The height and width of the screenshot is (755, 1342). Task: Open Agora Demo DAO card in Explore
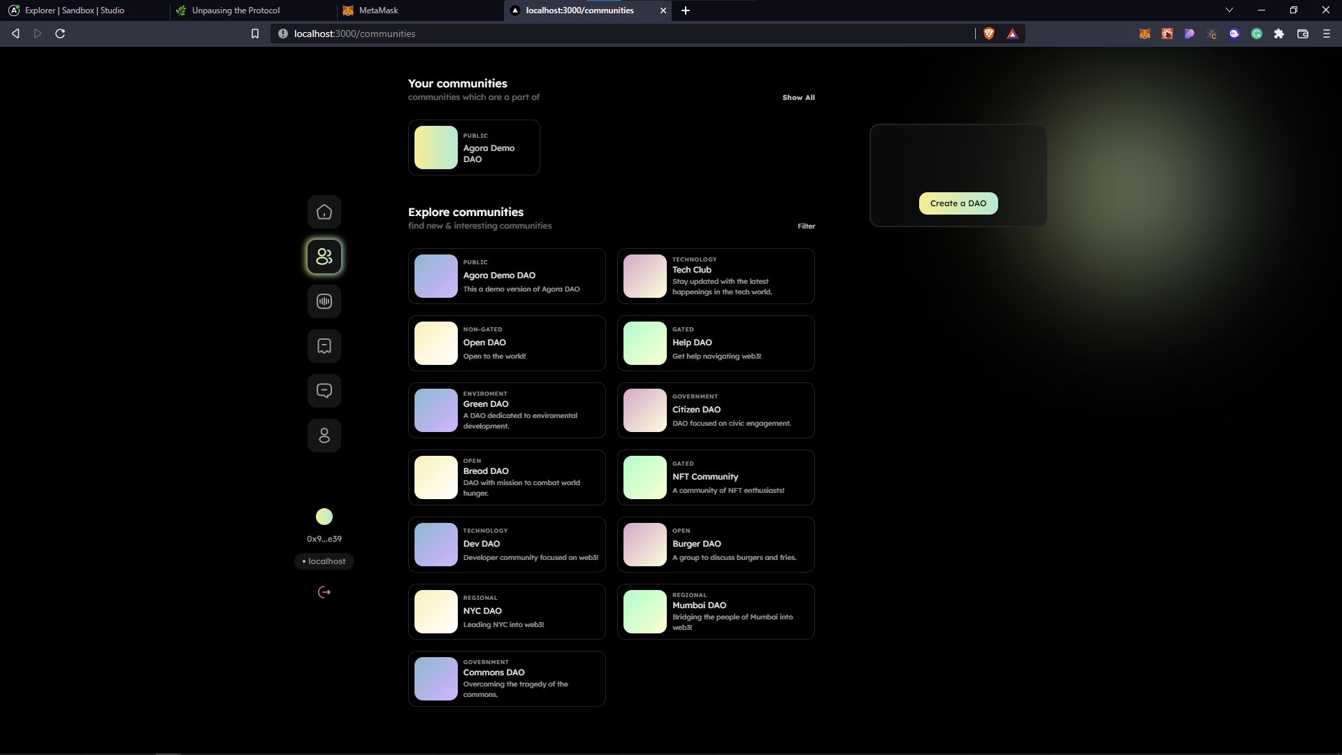(x=507, y=276)
